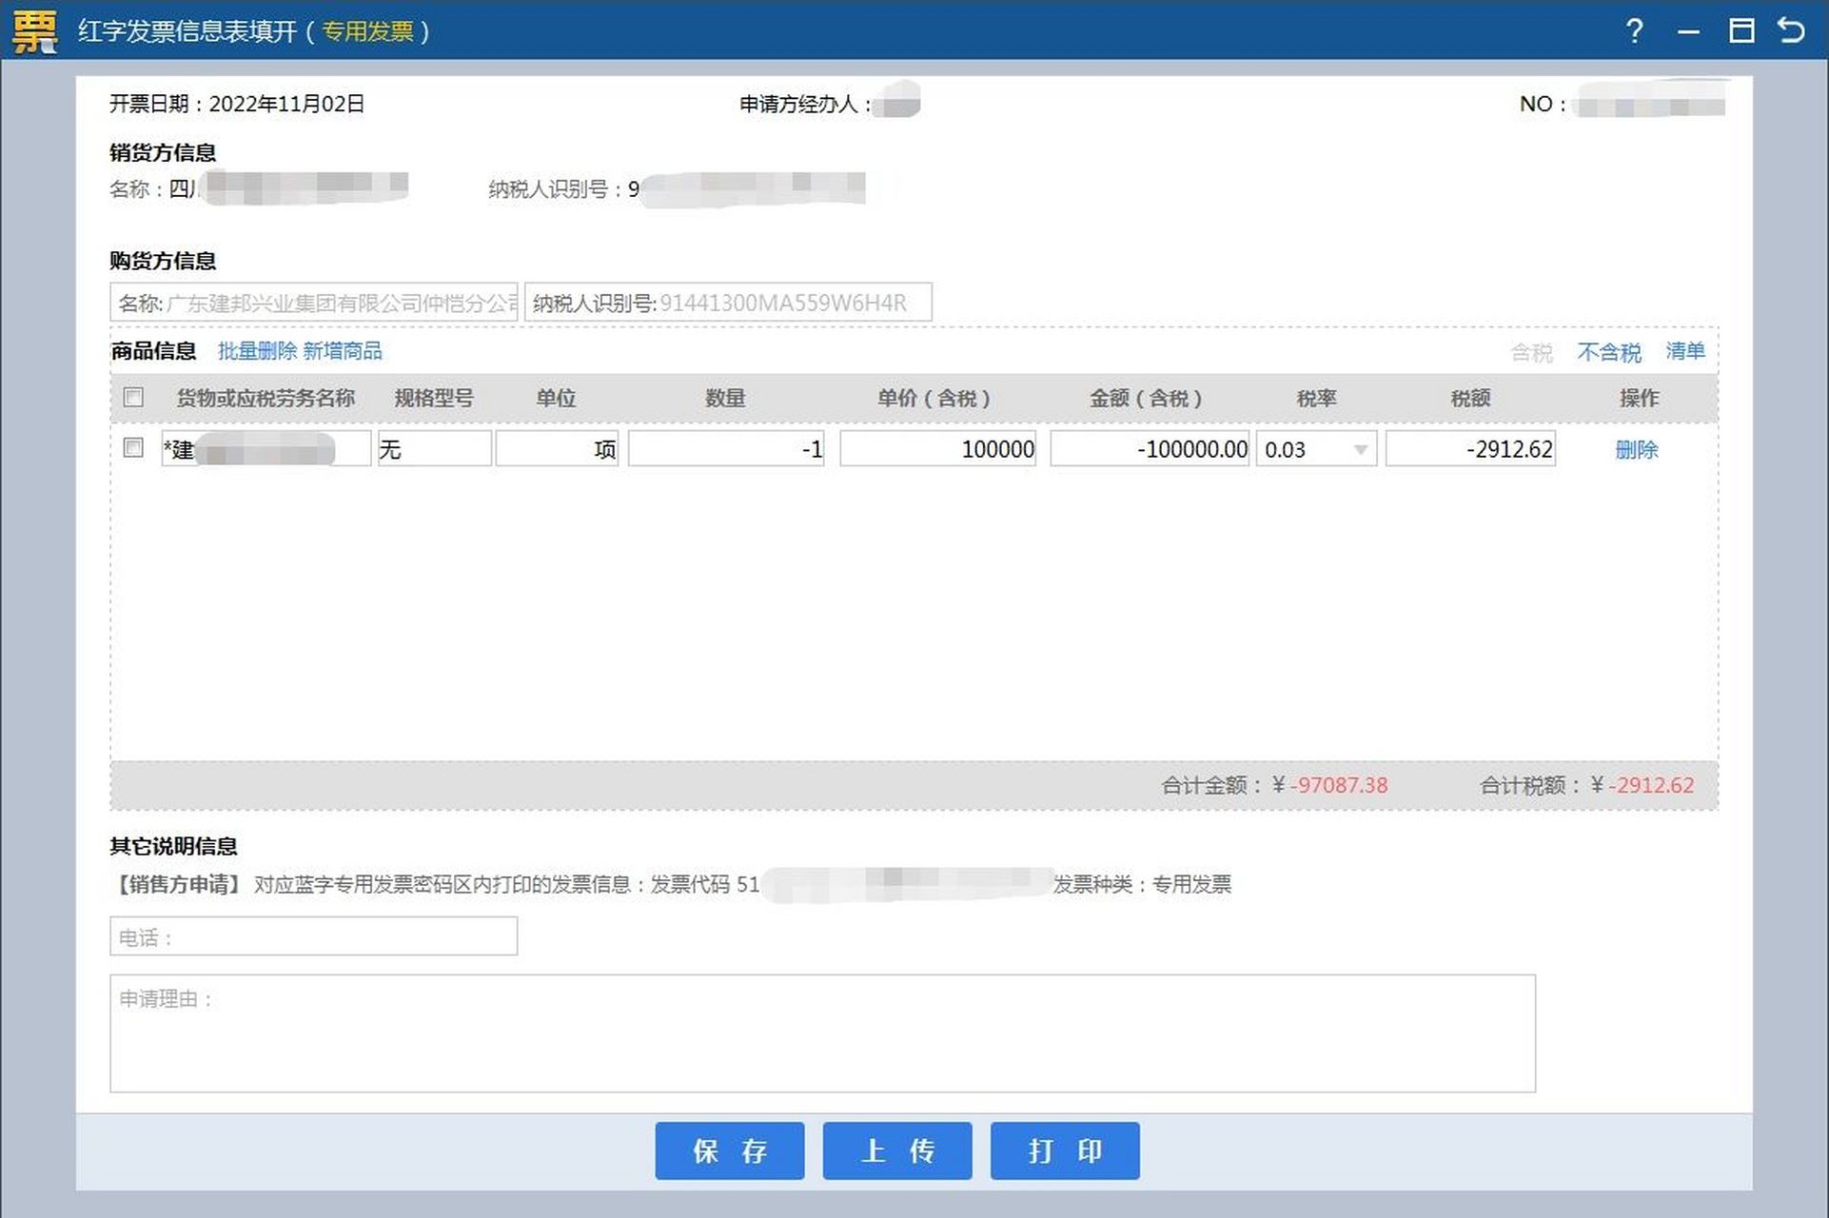The width and height of the screenshot is (1829, 1218).
Task: Click the unit field containing 项
Action: pyautogui.click(x=558, y=449)
